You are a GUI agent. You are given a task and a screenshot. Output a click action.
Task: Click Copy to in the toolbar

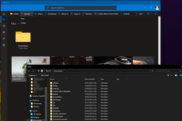(x=75, y=14)
